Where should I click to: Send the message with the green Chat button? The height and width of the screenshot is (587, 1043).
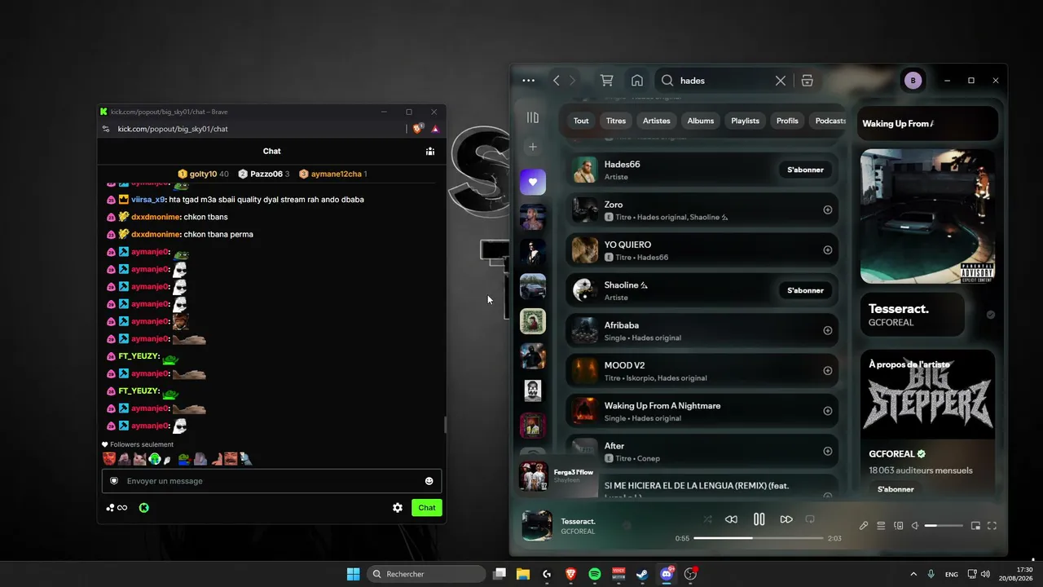427,508
